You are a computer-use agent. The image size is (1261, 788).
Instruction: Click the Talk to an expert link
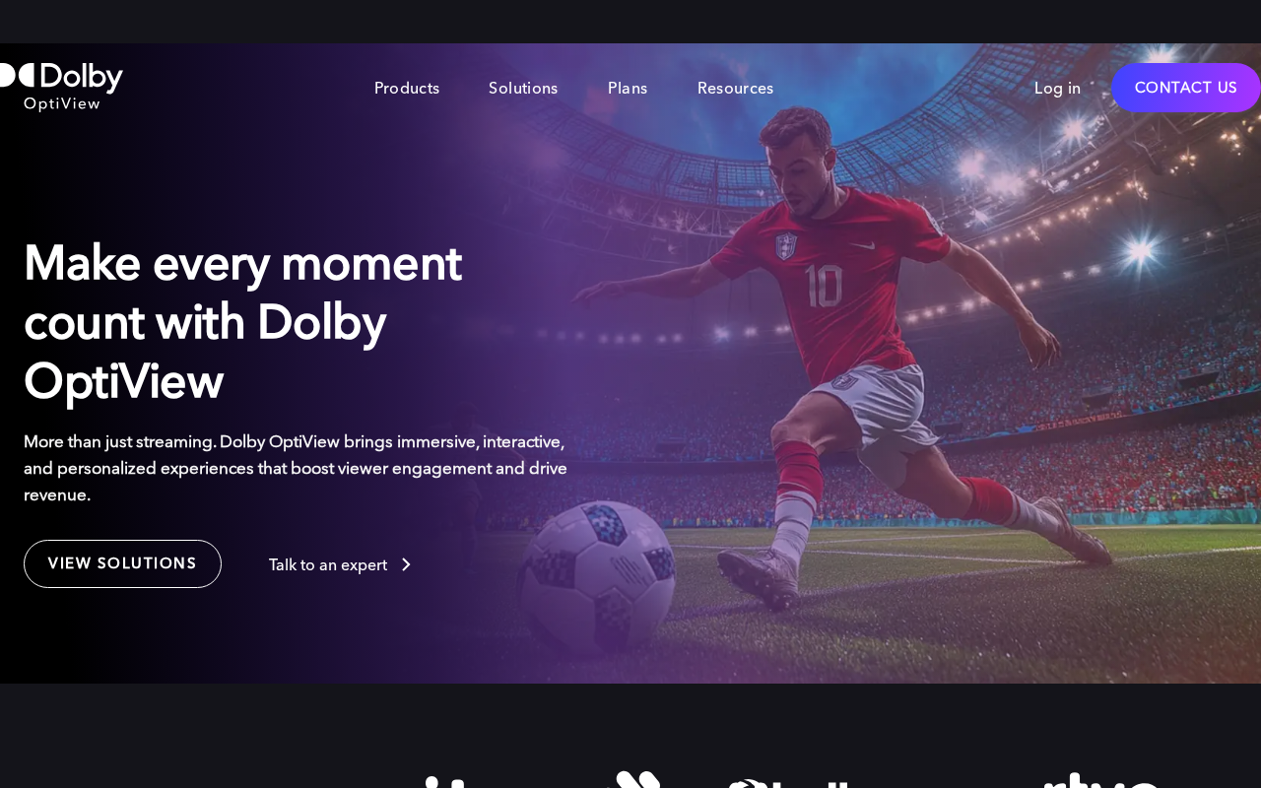[x=328, y=564]
